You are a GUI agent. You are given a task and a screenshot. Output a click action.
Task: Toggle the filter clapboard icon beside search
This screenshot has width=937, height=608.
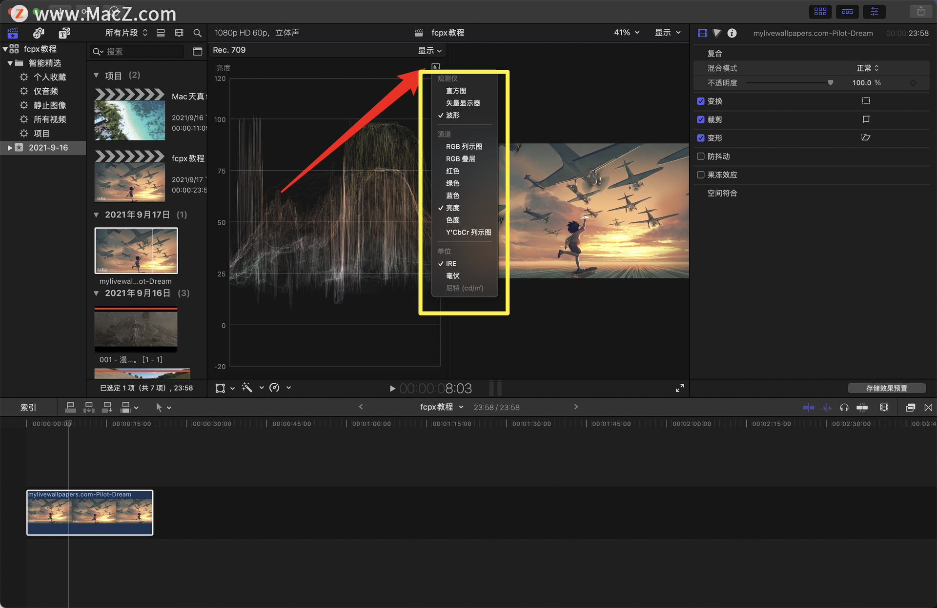point(197,51)
